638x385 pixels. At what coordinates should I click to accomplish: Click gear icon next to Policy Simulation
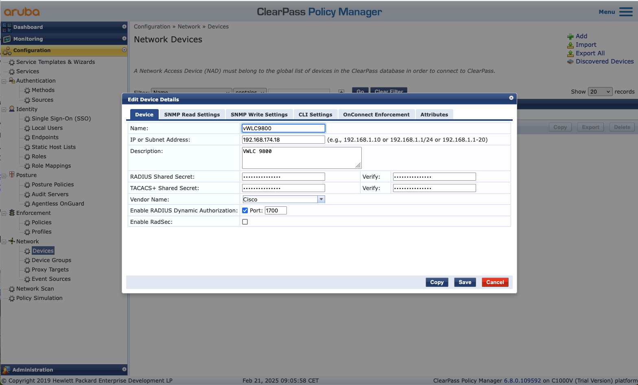pos(12,298)
